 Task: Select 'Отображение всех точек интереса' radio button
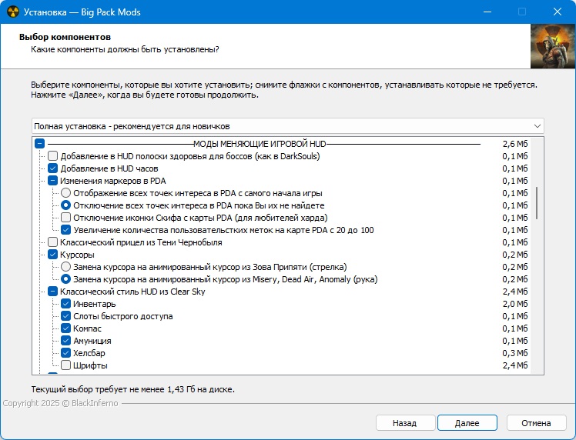point(66,193)
